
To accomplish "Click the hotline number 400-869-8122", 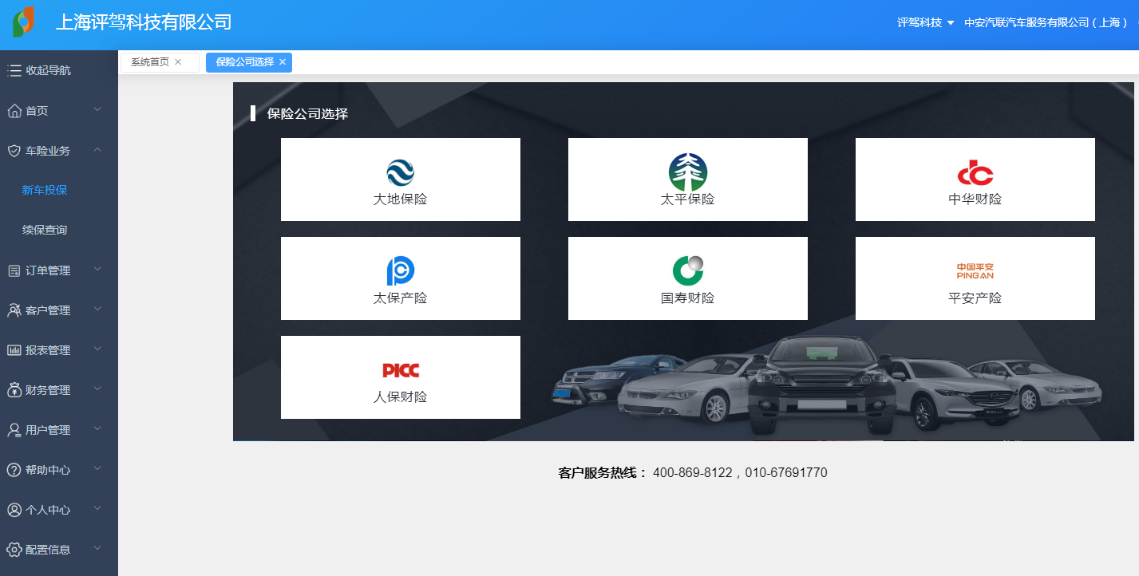I will click(692, 473).
